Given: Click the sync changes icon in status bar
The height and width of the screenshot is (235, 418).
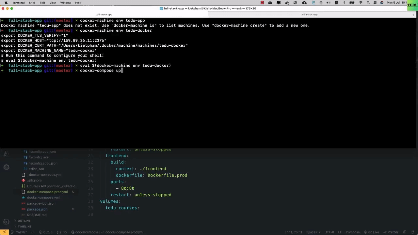Looking at the screenshot, I should pyautogui.click(x=33, y=232).
